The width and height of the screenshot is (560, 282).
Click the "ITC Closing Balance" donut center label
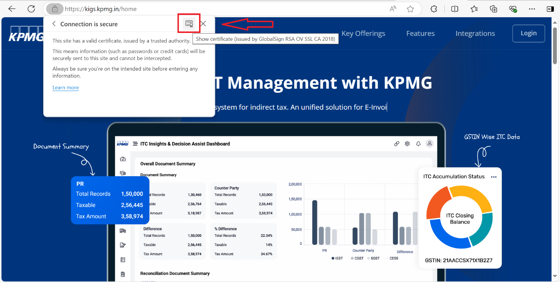(460, 218)
